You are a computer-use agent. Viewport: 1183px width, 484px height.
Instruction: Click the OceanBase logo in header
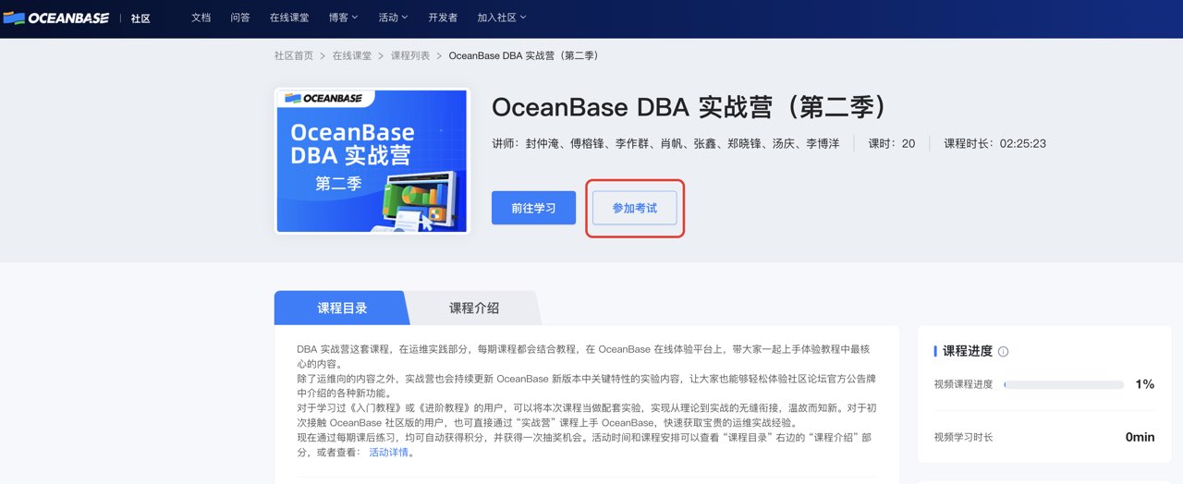pos(56,18)
